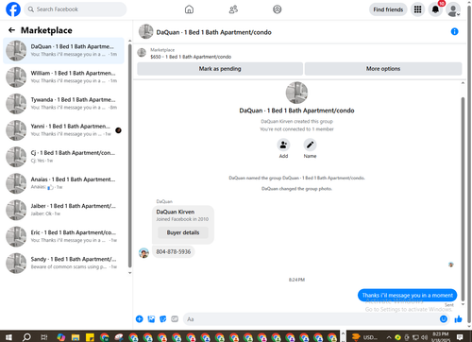Click the large group photo in chat
This screenshot has height=342, width=472.
pyautogui.click(x=296, y=93)
